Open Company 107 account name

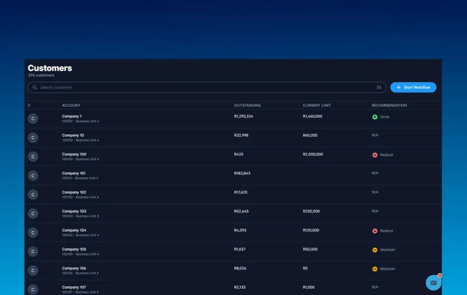74,287
